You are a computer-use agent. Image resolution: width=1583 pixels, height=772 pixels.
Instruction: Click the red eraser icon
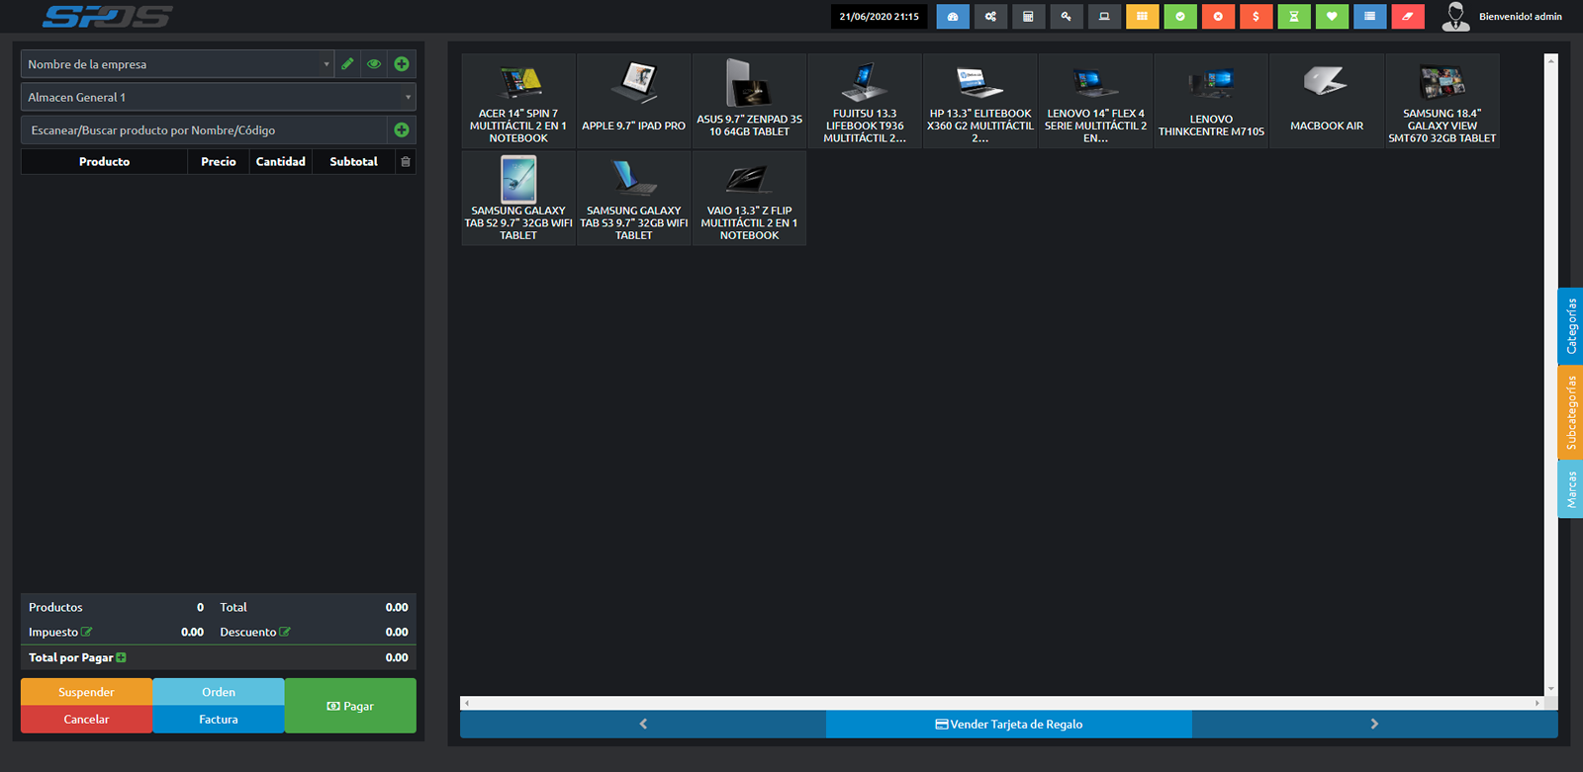1407,17
